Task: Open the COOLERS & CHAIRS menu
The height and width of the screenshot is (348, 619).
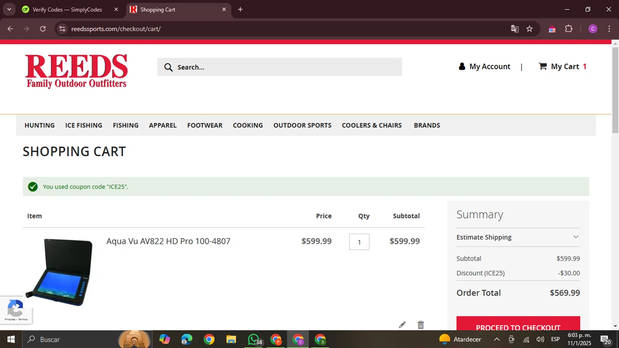Action: tap(372, 125)
